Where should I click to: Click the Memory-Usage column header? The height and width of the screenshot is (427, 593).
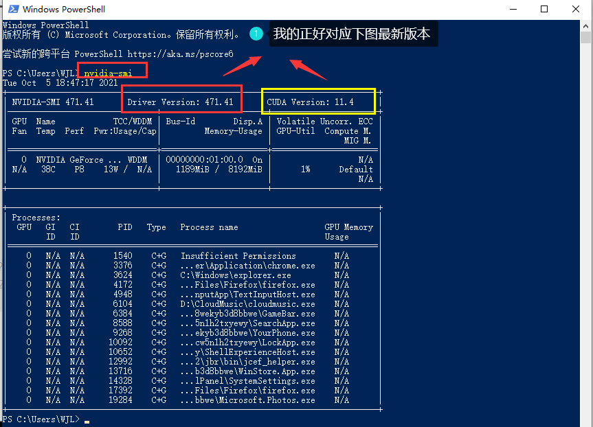234,131
